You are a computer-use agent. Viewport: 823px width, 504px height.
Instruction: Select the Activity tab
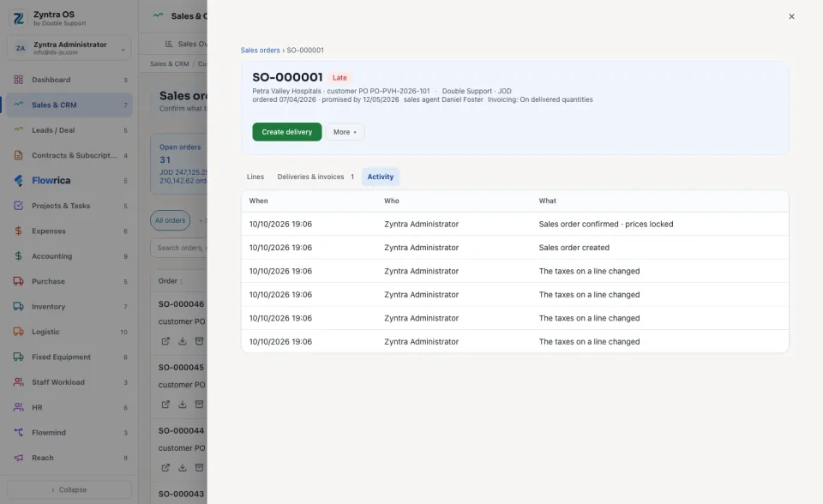(x=381, y=177)
